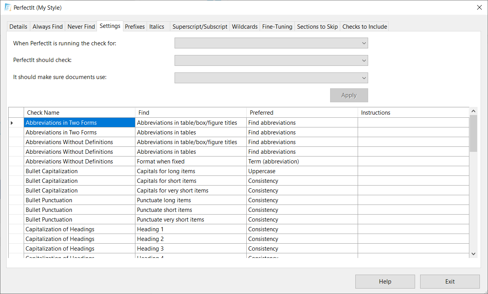
Task: Select the 'Format when fixed' cell
Action: point(190,162)
